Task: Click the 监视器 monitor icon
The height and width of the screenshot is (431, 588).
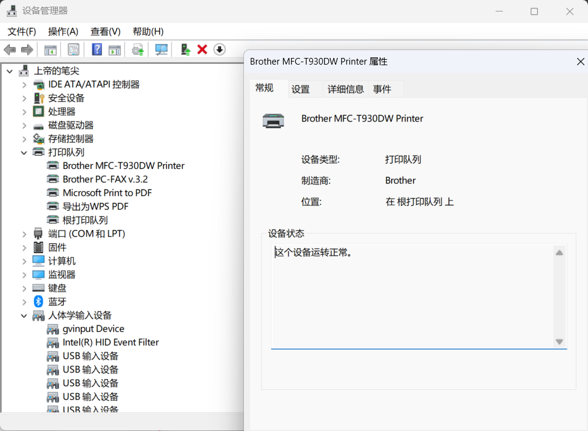Action: (38, 275)
